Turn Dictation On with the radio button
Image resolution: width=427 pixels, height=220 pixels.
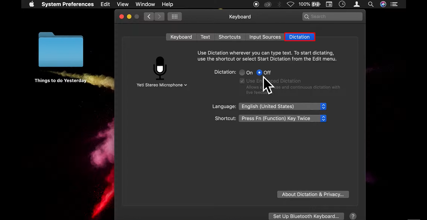242,72
